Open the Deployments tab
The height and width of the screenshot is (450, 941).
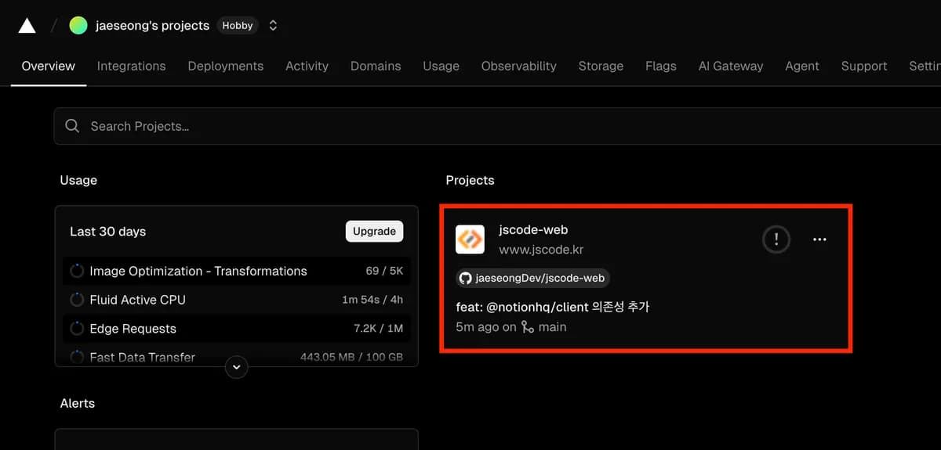(x=226, y=66)
